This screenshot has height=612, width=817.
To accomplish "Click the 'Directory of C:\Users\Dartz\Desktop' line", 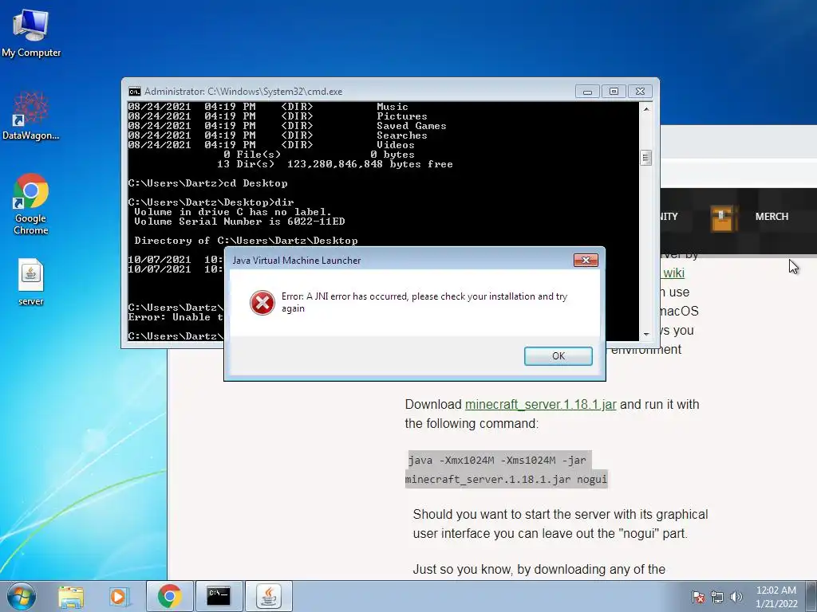I will click(x=246, y=241).
